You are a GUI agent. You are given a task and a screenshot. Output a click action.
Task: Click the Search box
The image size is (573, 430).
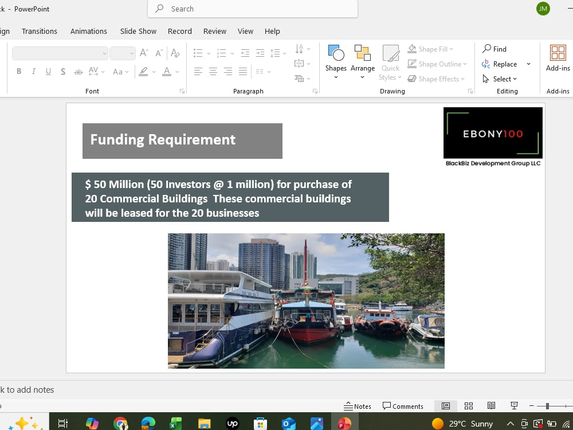[x=253, y=9]
